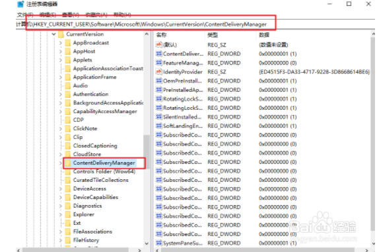Click the DWORD icon beside OemPreInstall... value
The width and height of the screenshot is (377, 252).
tap(158, 81)
